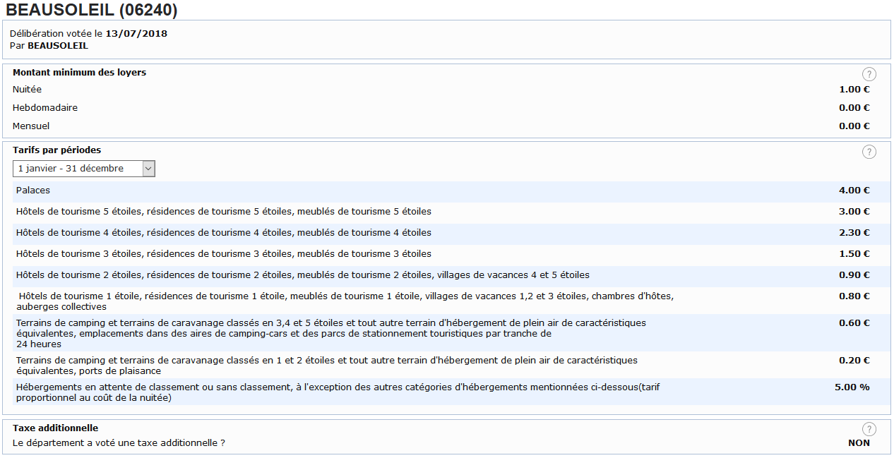Image resolution: width=894 pixels, height=458 pixels.
Task: Select the page title BEAUSOLEIL (06240)
Action: pyautogui.click(x=92, y=10)
